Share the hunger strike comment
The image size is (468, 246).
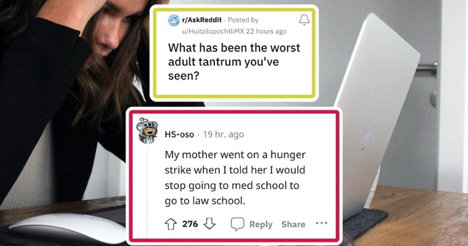tap(293, 224)
